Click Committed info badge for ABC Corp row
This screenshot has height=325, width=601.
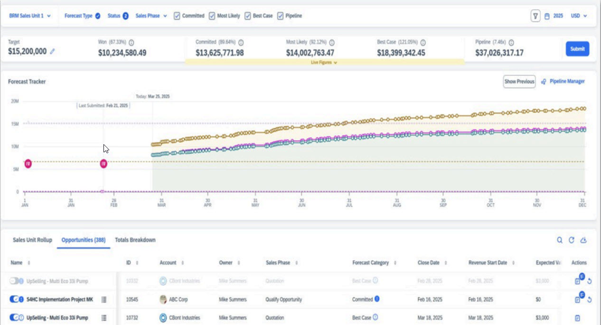(377, 299)
